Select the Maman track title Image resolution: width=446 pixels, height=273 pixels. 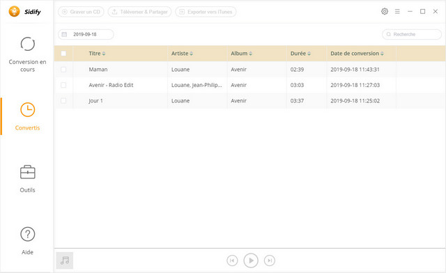(x=98, y=70)
